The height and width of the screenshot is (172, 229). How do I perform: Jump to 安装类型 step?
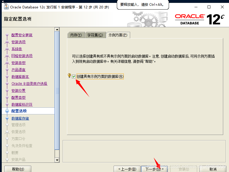(19, 63)
